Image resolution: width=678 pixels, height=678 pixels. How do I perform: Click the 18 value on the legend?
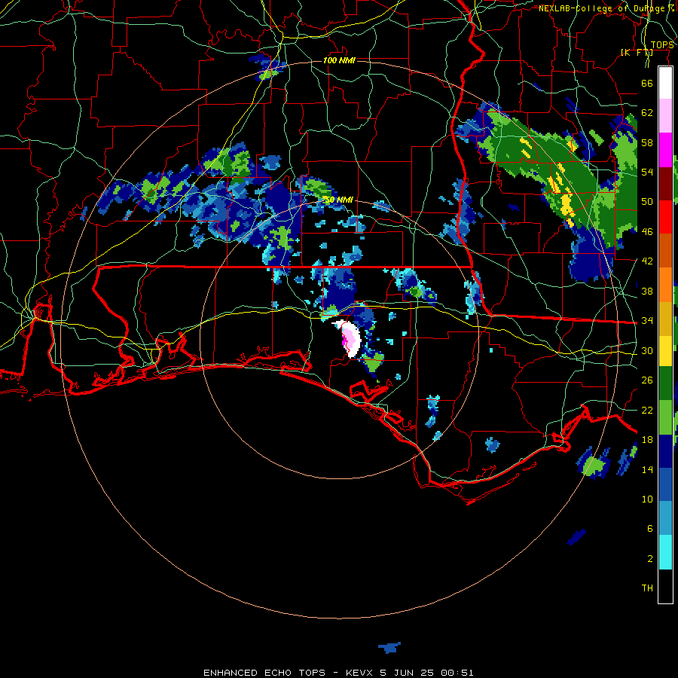pyautogui.click(x=647, y=440)
